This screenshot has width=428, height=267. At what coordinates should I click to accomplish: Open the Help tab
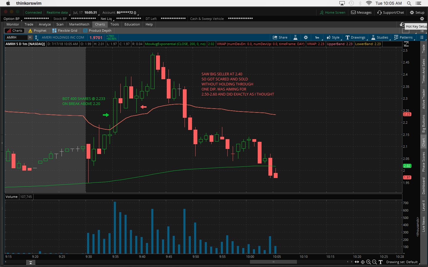tap(149, 24)
